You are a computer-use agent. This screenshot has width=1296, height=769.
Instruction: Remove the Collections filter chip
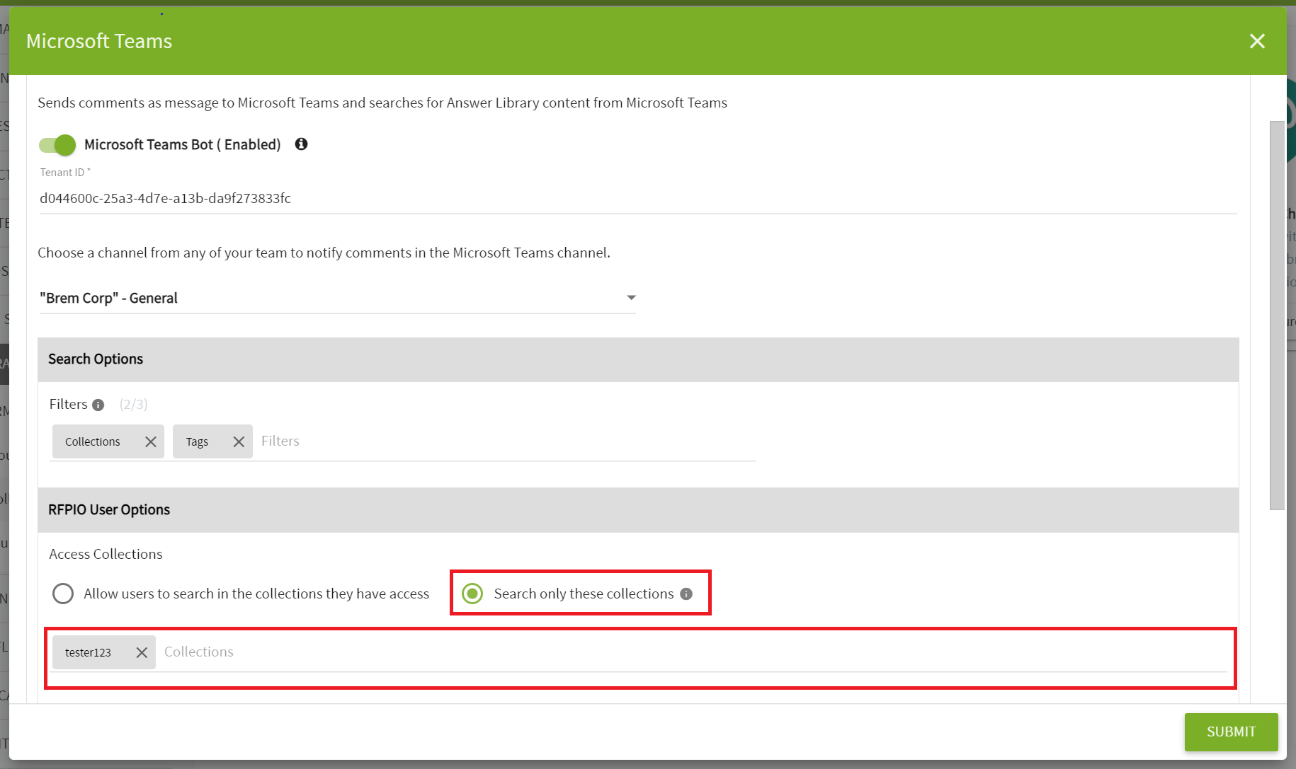tap(151, 441)
